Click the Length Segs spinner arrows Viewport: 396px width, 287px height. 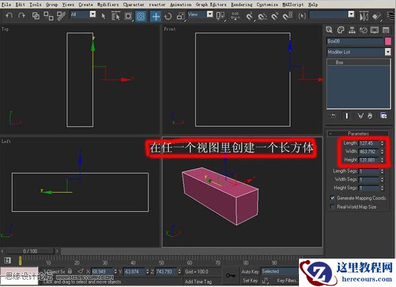(x=382, y=172)
